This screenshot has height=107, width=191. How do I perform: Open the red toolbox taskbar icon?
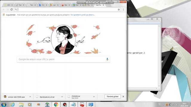[82, 105]
